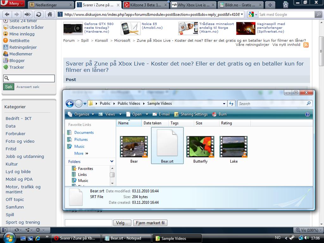Click Explorer window back arrow
The image size is (324, 243).
(70, 103)
